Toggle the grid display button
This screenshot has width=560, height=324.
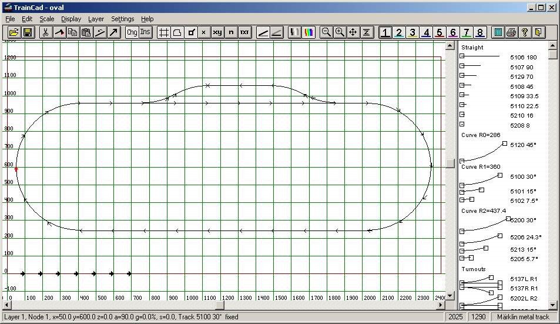pos(163,32)
